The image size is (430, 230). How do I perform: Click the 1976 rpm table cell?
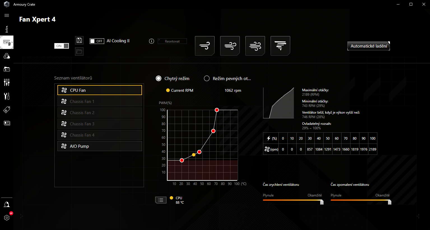[x=364, y=149]
